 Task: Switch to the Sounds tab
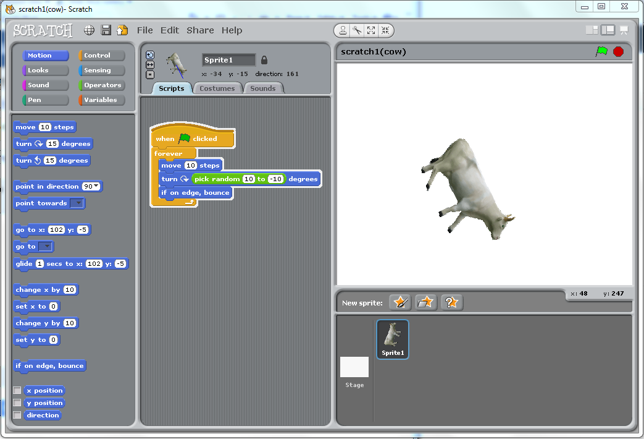point(263,88)
